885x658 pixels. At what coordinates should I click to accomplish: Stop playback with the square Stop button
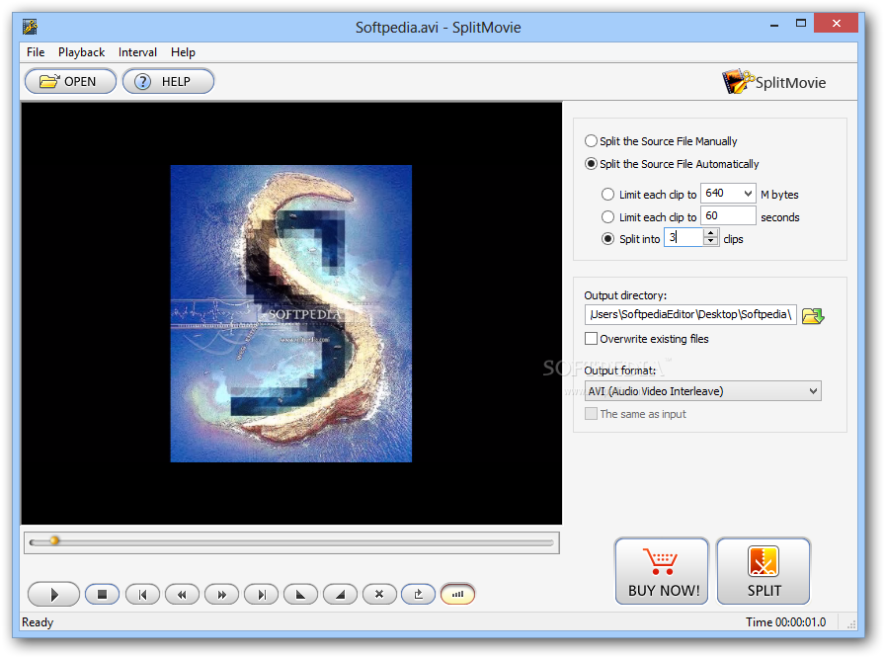click(102, 594)
